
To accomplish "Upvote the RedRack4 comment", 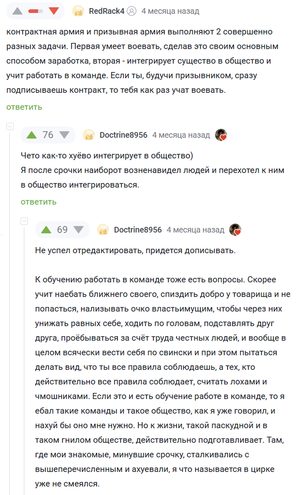I will [17, 11].
